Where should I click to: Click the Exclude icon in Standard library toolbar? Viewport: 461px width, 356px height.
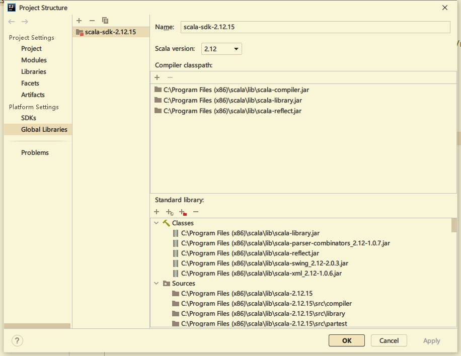pos(183,212)
